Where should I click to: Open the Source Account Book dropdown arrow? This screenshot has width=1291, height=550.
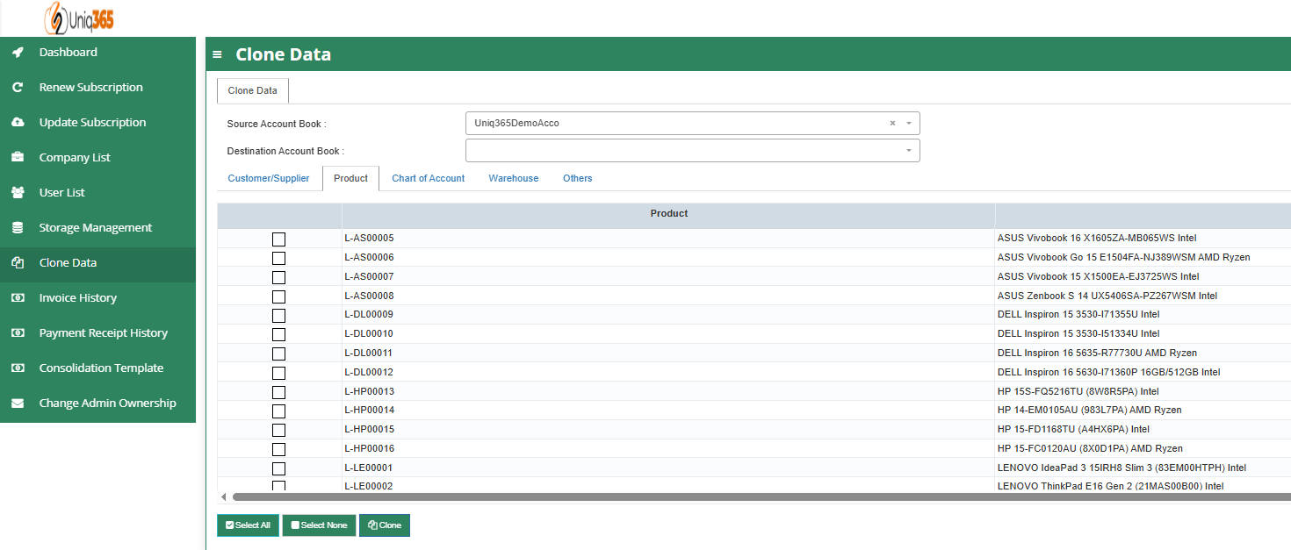(x=909, y=124)
